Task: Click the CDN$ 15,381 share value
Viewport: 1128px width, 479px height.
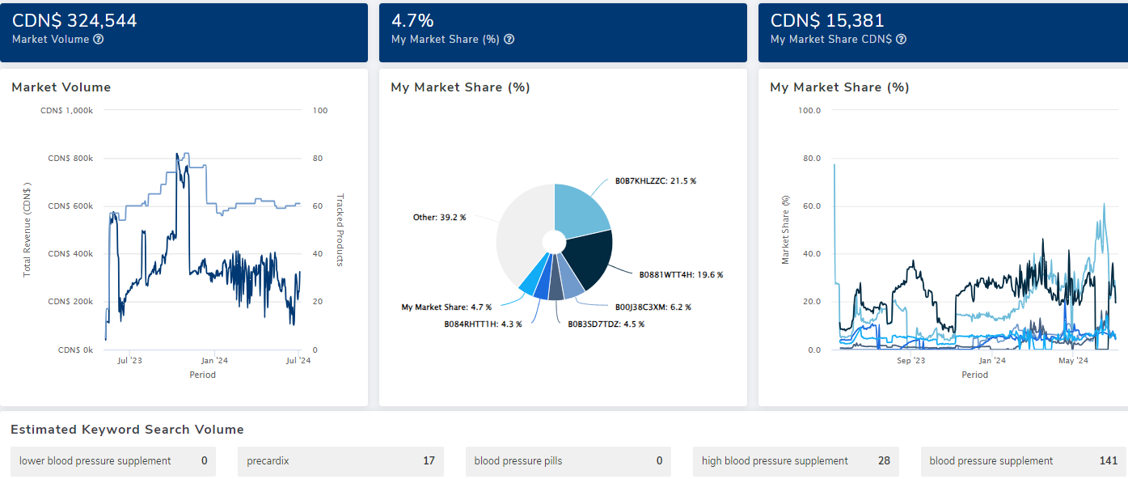Action: point(827,21)
